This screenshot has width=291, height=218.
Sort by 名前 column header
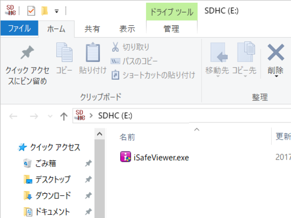click(x=127, y=137)
